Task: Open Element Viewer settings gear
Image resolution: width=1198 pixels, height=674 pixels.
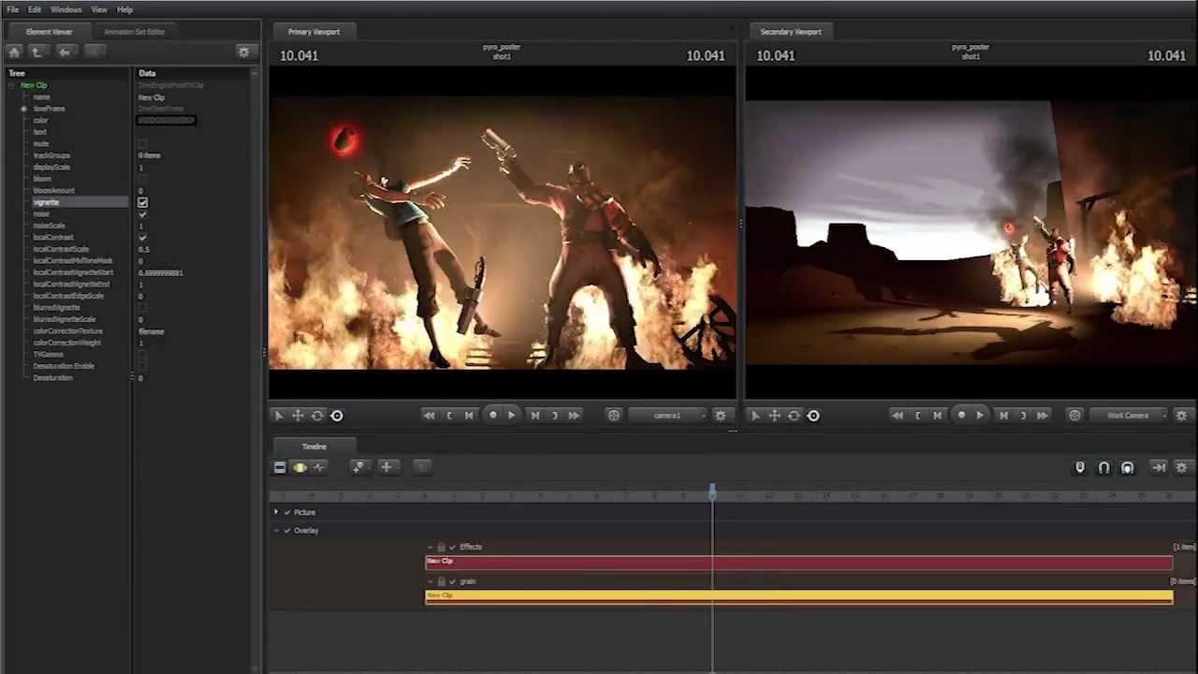Action: click(x=244, y=52)
